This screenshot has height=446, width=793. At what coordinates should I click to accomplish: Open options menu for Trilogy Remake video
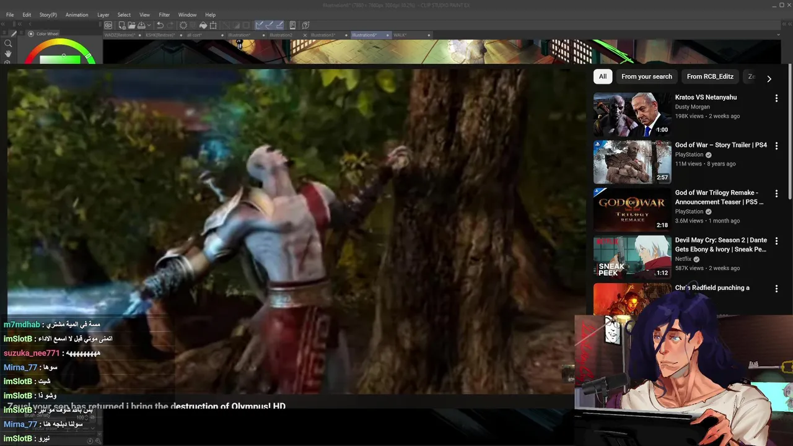point(776,193)
